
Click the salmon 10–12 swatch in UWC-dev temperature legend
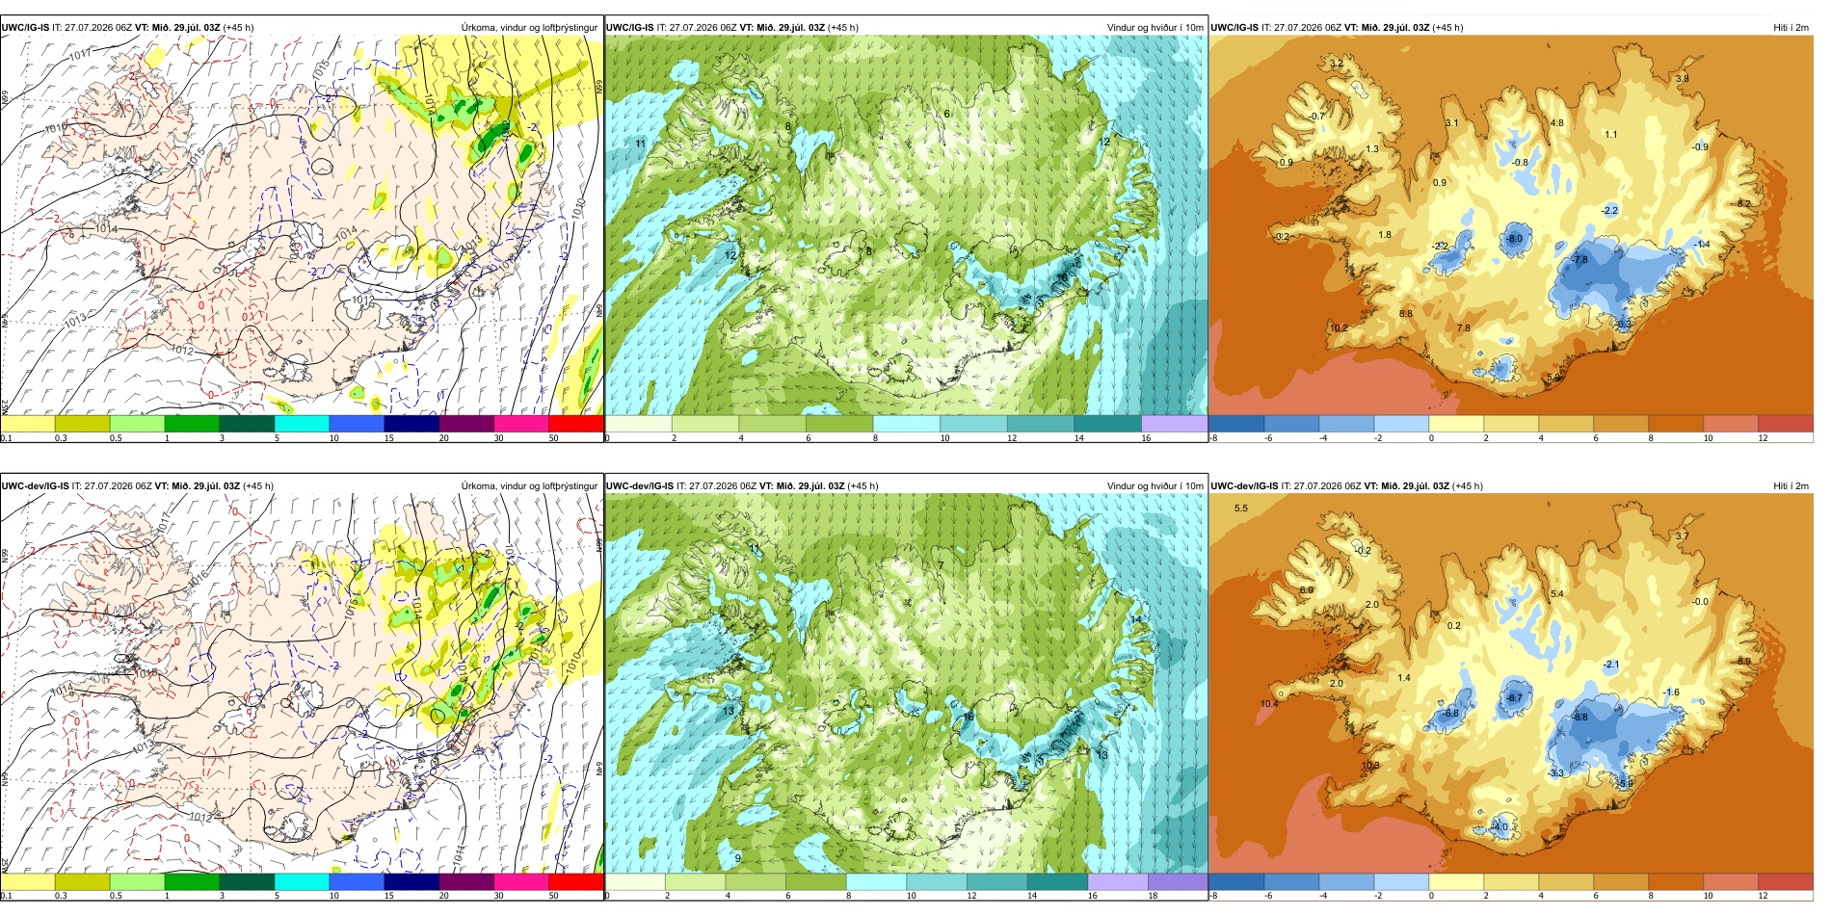[1731, 882]
